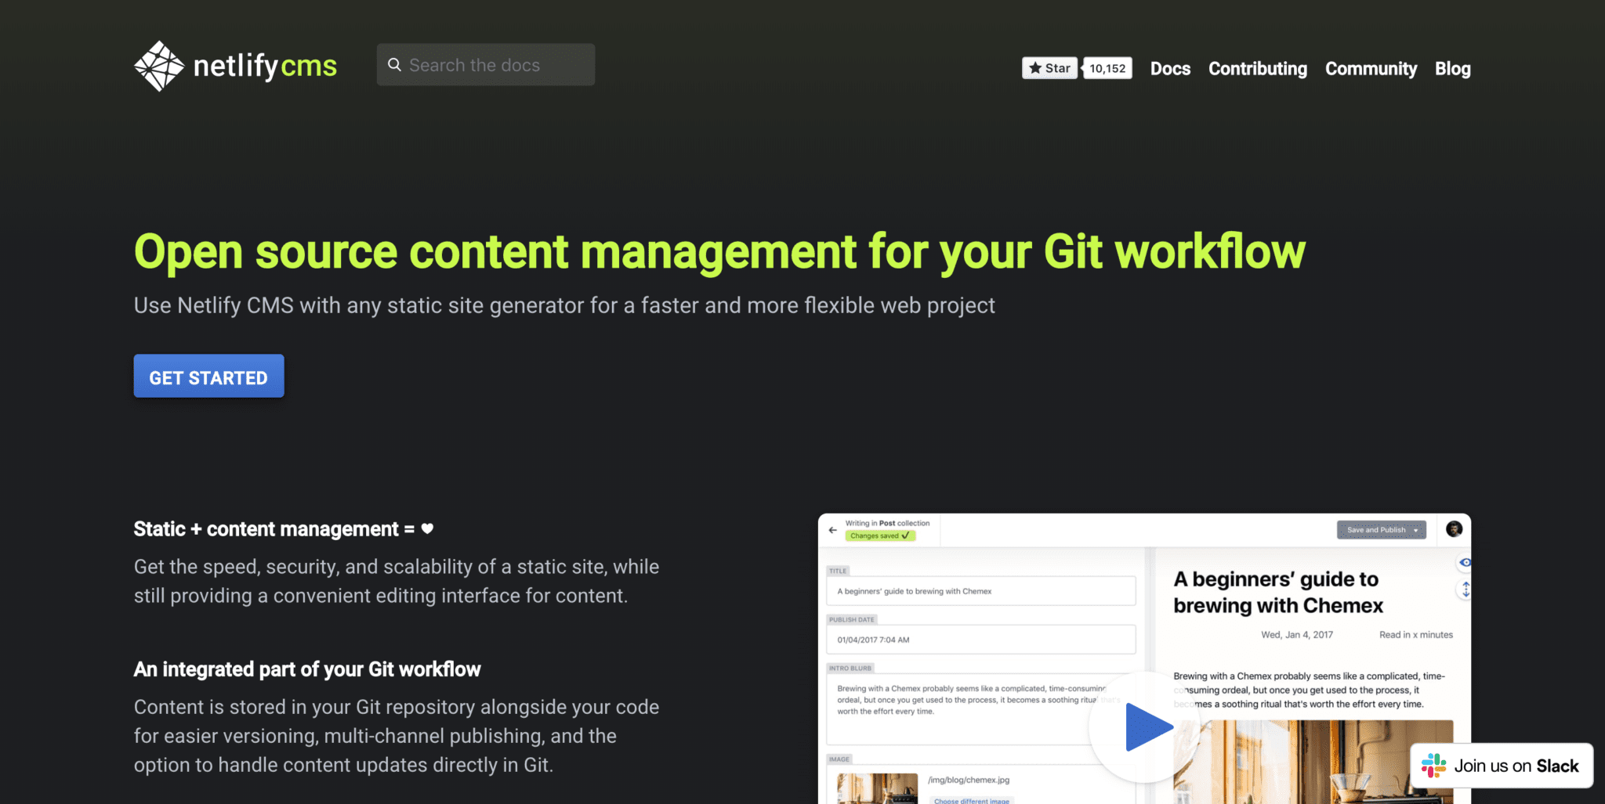Open the Blog link
The height and width of the screenshot is (804, 1605).
[x=1452, y=69]
